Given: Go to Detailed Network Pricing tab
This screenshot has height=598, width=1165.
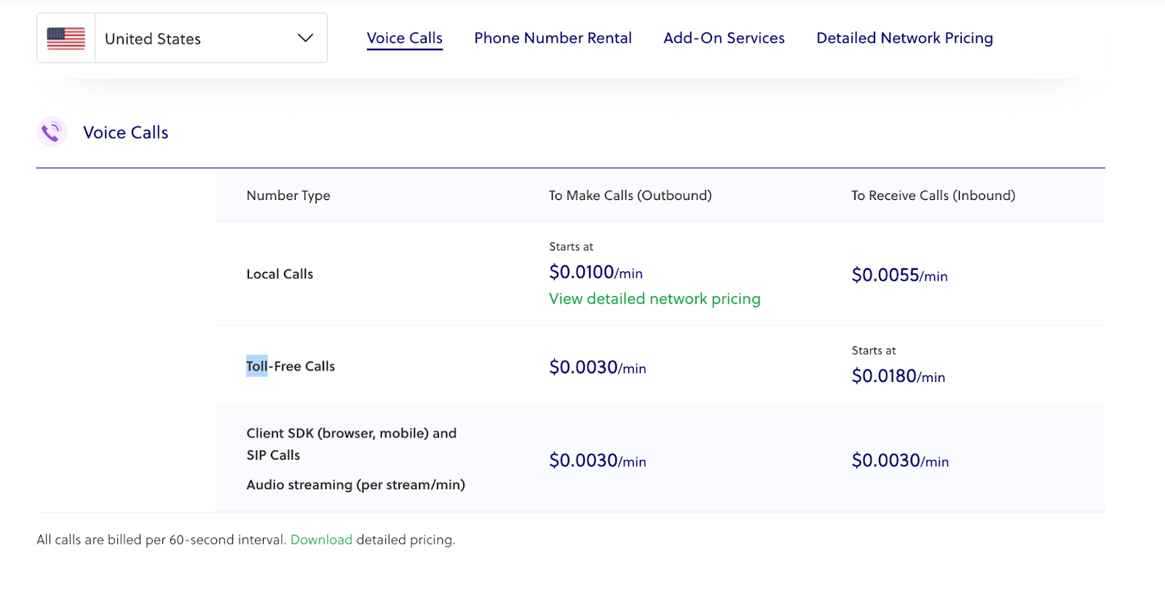Looking at the screenshot, I should pyautogui.click(x=904, y=38).
